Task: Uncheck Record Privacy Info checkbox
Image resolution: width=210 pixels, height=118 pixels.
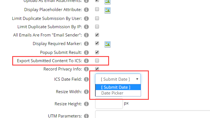Action: point(97,69)
